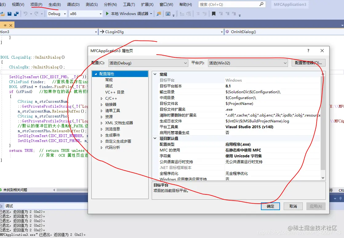Click the help question mark in property dialog
The height and width of the screenshot is (238, 344).
coord(308,51)
